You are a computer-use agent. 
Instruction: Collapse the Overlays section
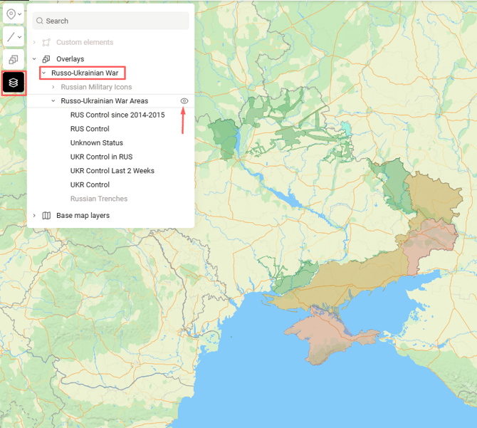click(x=34, y=59)
